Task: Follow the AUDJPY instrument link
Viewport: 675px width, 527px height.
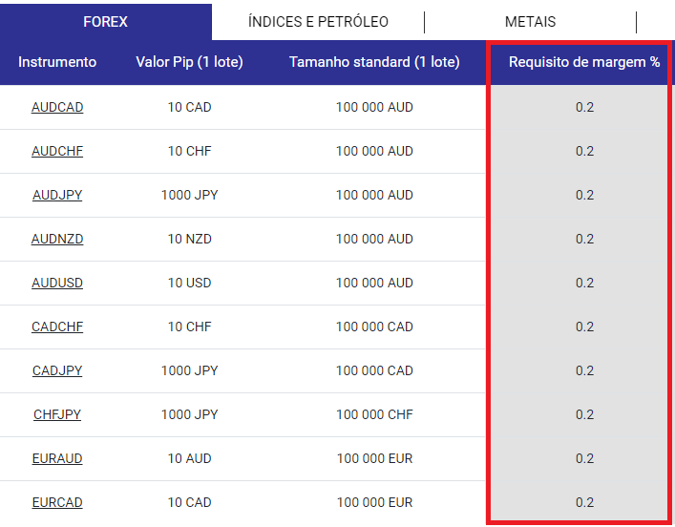Action: tap(57, 195)
